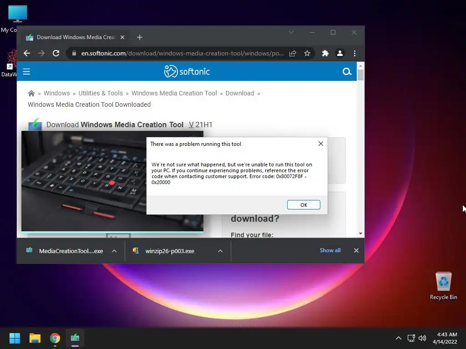Open Windows Media Creation Tool breadcrumb
Screen dimensions: 466x349
(x=174, y=93)
